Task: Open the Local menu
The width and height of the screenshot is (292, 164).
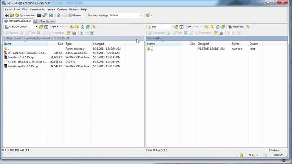Action: (8, 10)
